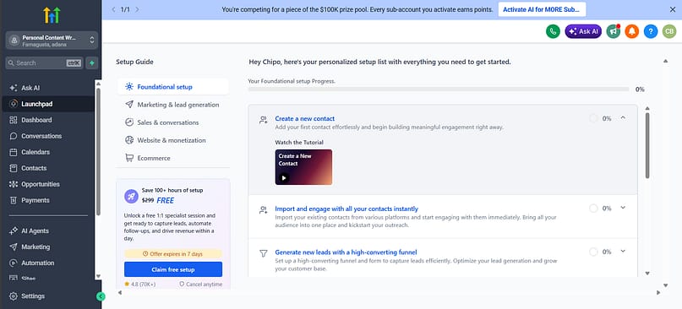Open the orange bell notifications icon
Viewport: 682px width, 309px height.
(x=632, y=31)
